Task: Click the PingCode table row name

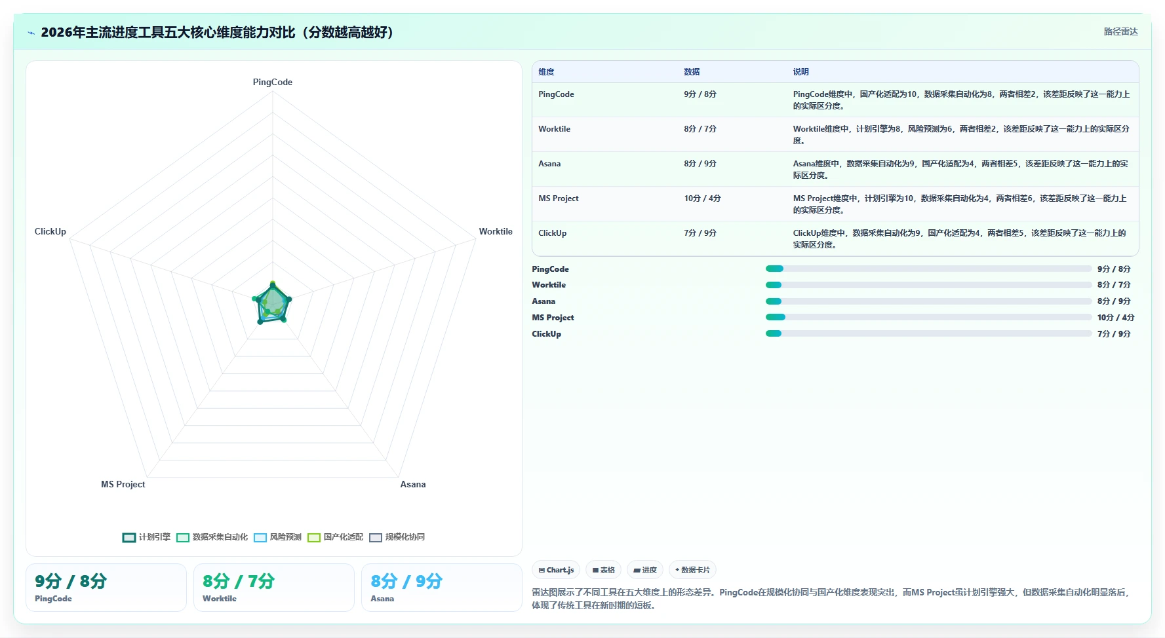Action: pyautogui.click(x=556, y=94)
